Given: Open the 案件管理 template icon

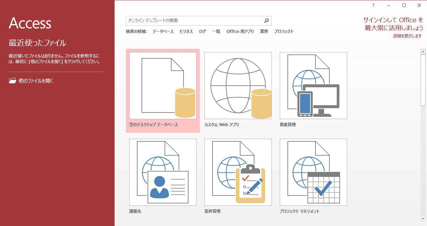Looking at the screenshot, I should point(238,172).
